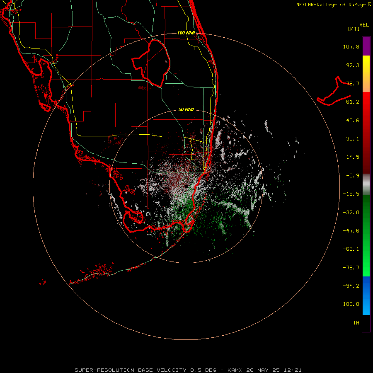Click the purple segment of velocity color bar

366,46
